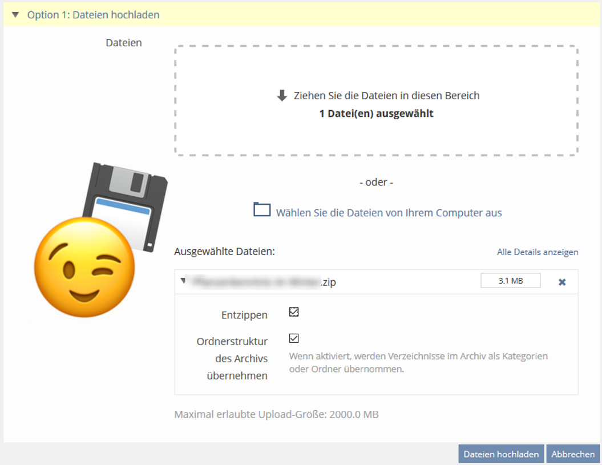Viewport: 602px width, 465px height.
Task: Collapse the Option 1 section triangle
Action: (x=15, y=15)
